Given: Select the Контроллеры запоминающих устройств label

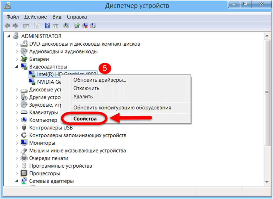Looking at the screenshot, I should (x=78, y=135).
